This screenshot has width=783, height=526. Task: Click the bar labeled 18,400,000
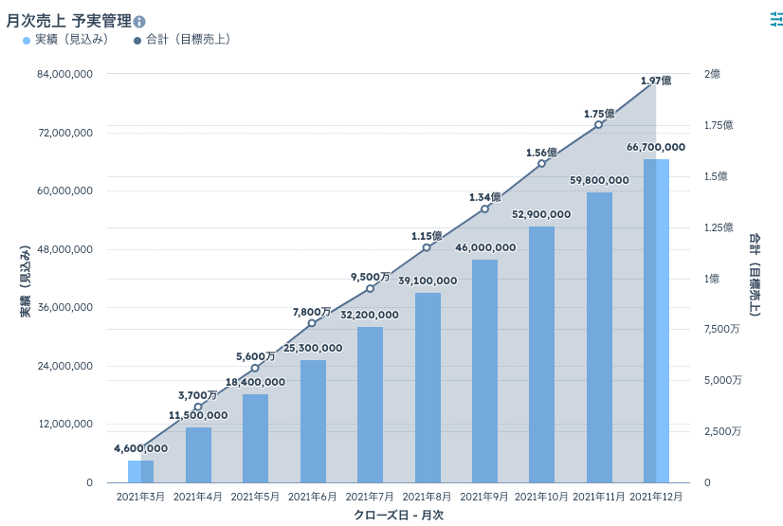tap(255, 438)
